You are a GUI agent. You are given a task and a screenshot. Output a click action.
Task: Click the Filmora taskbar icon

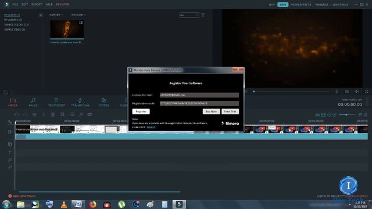click(x=179, y=204)
